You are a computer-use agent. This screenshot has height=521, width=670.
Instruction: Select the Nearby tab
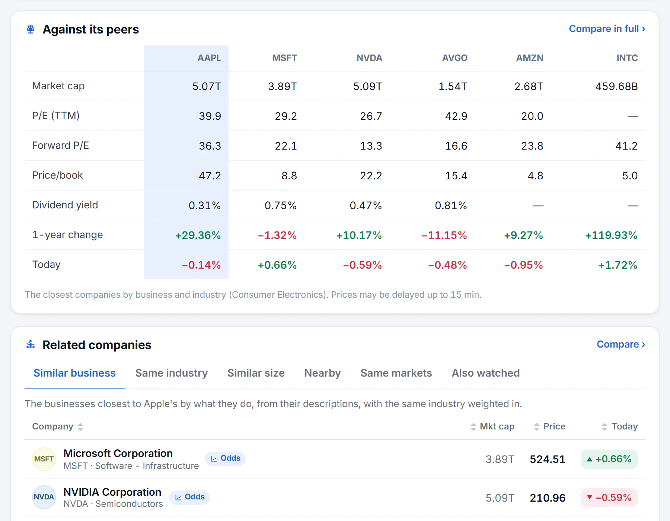click(322, 373)
